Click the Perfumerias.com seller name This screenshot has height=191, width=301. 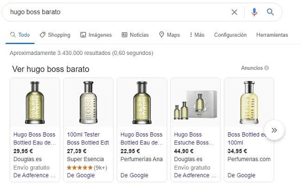[x=249, y=159]
